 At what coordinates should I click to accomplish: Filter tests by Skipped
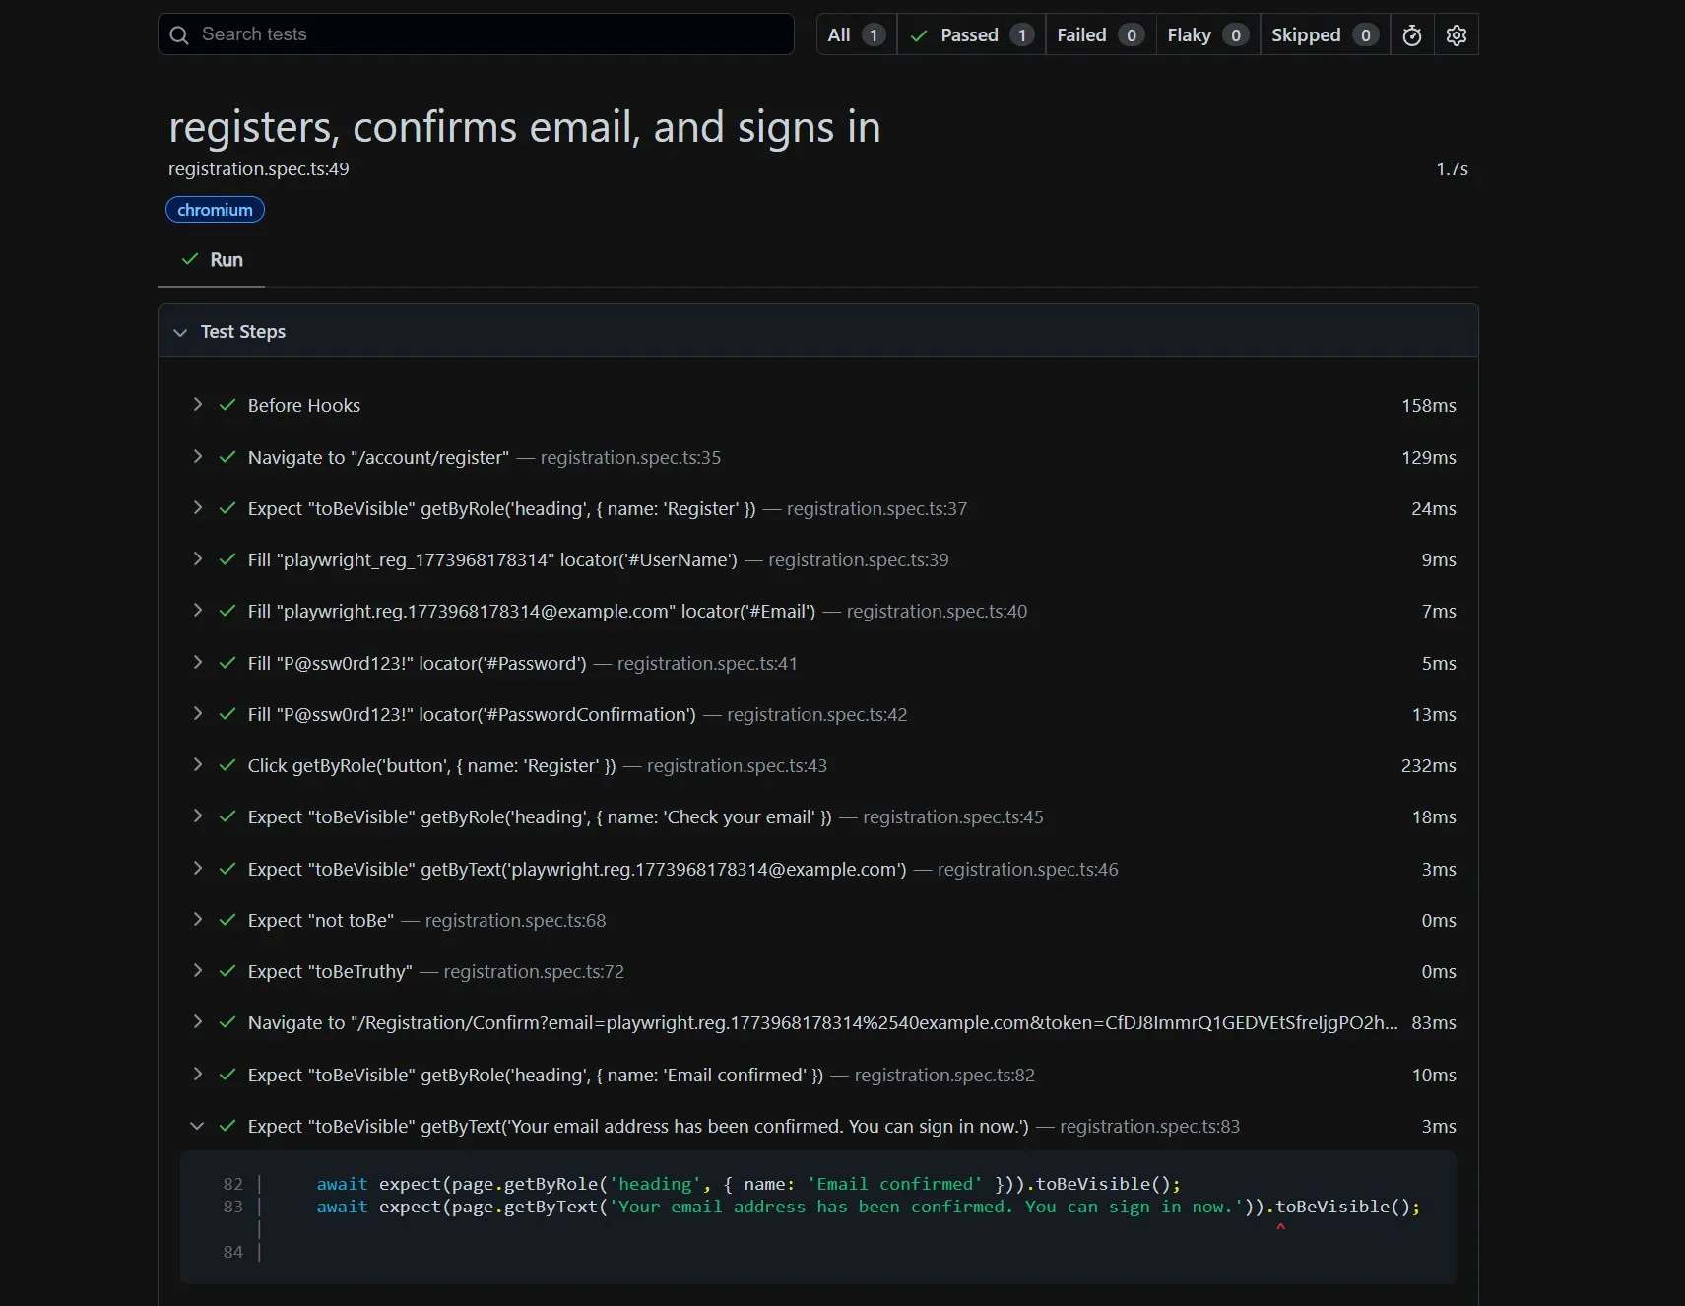(1323, 35)
